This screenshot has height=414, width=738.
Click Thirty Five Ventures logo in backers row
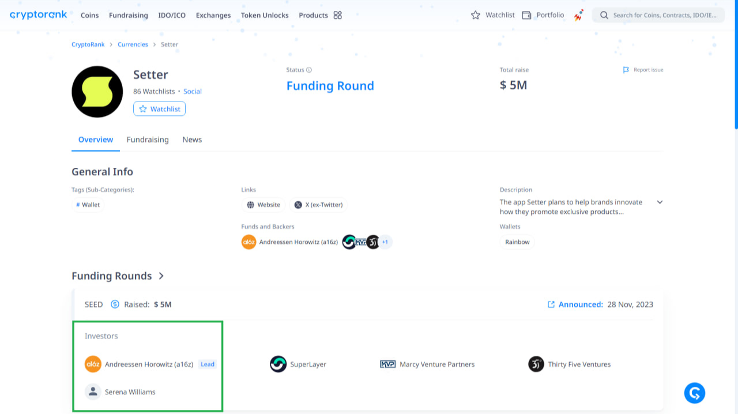373,242
